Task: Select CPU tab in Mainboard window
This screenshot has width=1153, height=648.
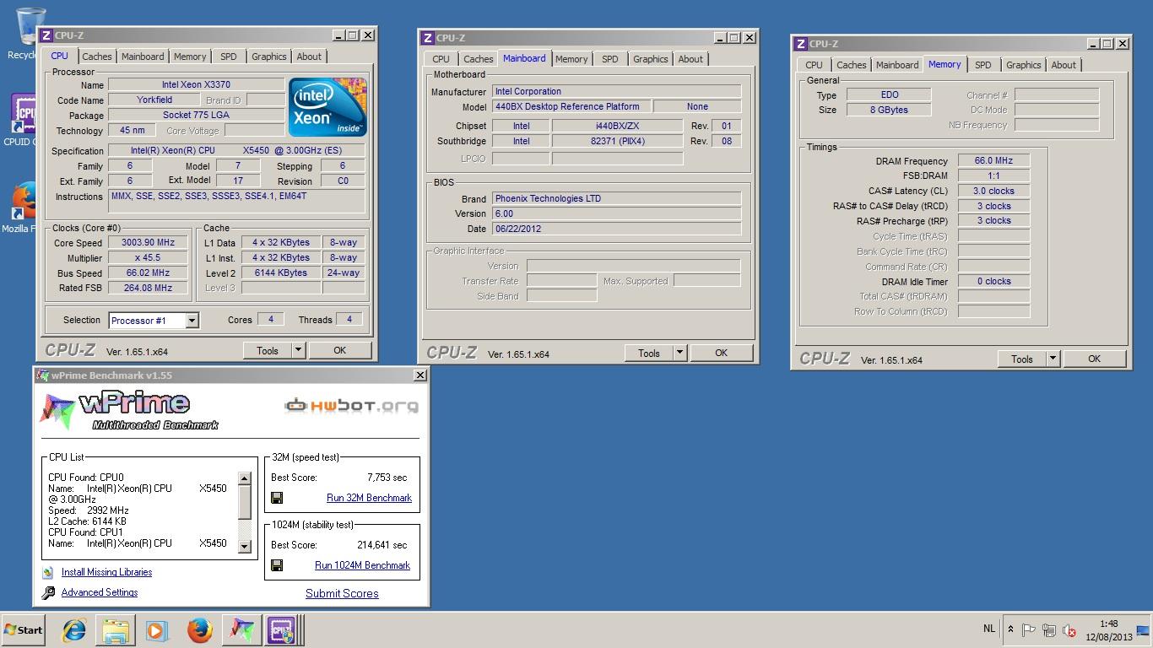Action: pyautogui.click(x=441, y=59)
